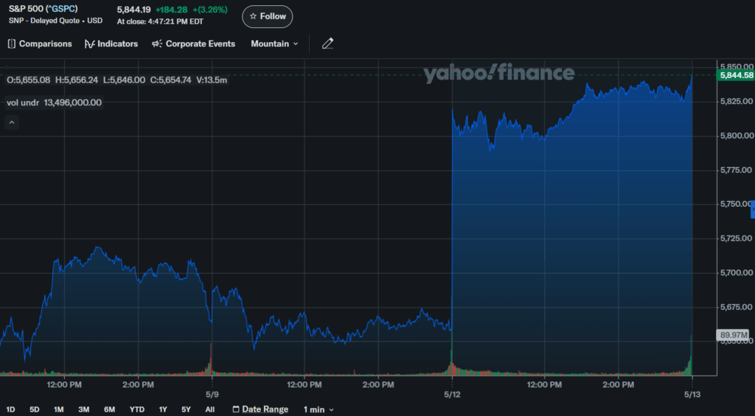Click the 5,844.19 headline price

[134, 10]
